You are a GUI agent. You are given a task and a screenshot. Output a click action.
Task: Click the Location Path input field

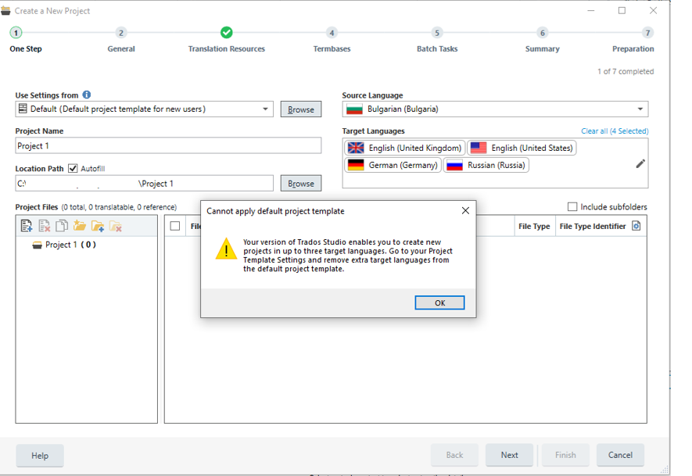click(145, 184)
